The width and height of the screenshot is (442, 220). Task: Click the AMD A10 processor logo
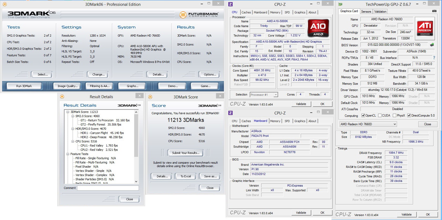click(x=318, y=28)
